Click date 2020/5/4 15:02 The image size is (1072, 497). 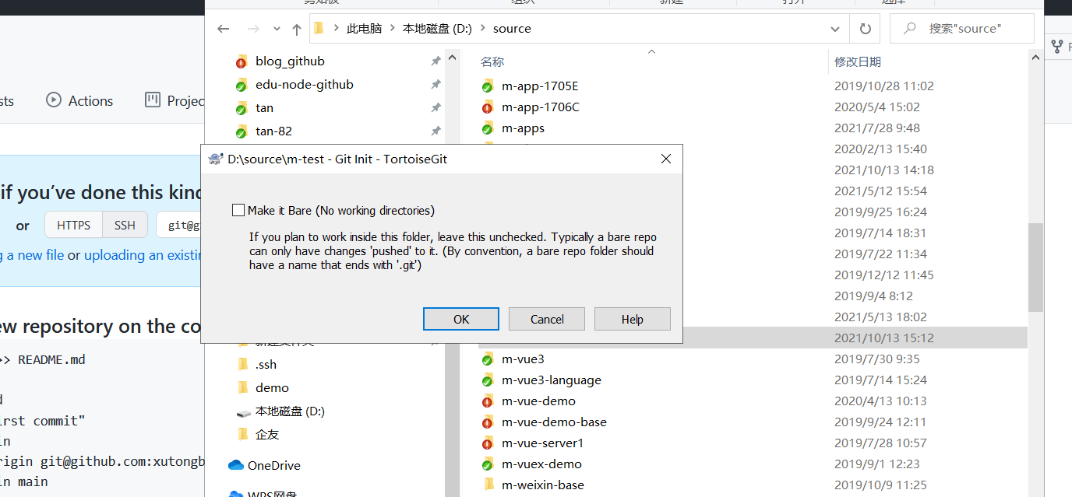click(x=876, y=107)
